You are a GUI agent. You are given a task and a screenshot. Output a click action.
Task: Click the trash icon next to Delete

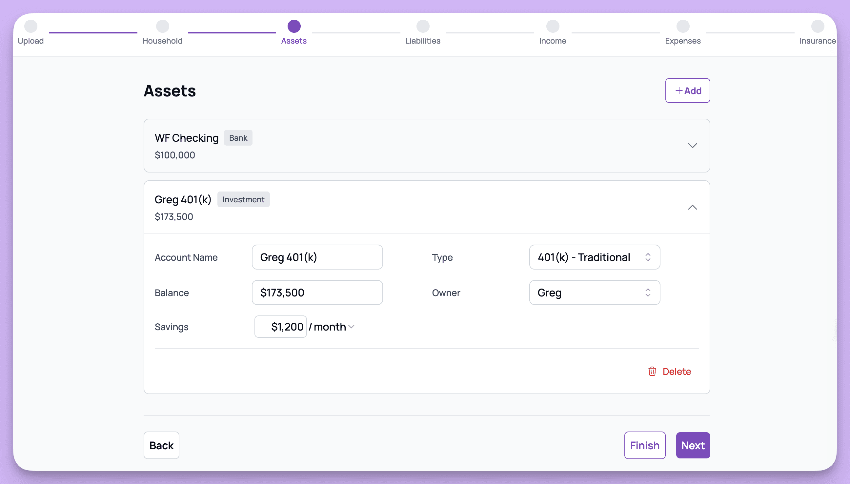point(652,371)
